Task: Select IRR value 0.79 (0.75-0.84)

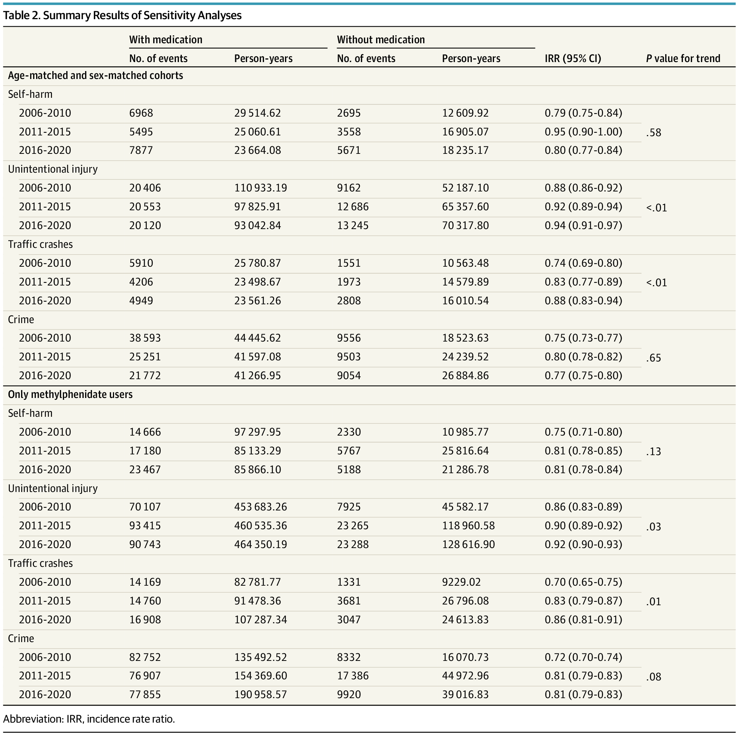Action: 583,113
